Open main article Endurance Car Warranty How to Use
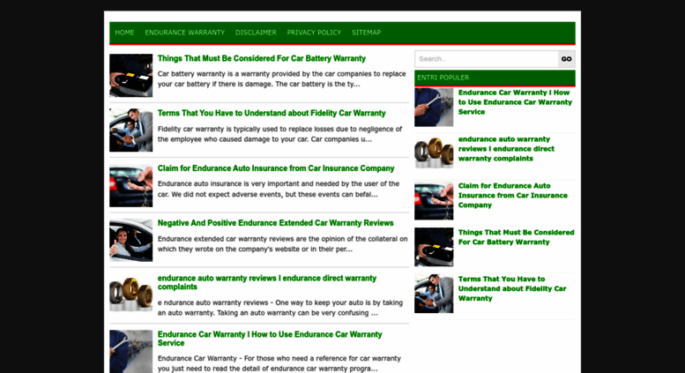685x373 pixels. (x=270, y=339)
